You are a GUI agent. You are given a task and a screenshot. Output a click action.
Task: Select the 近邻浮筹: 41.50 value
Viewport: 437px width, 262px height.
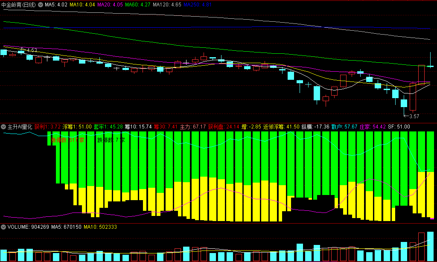click(281, 127)
